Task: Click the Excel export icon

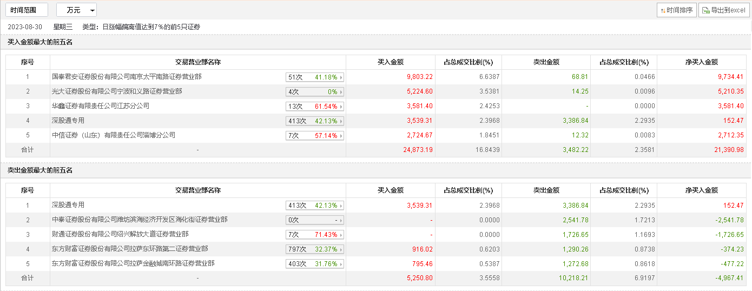Action: [705, 10]
